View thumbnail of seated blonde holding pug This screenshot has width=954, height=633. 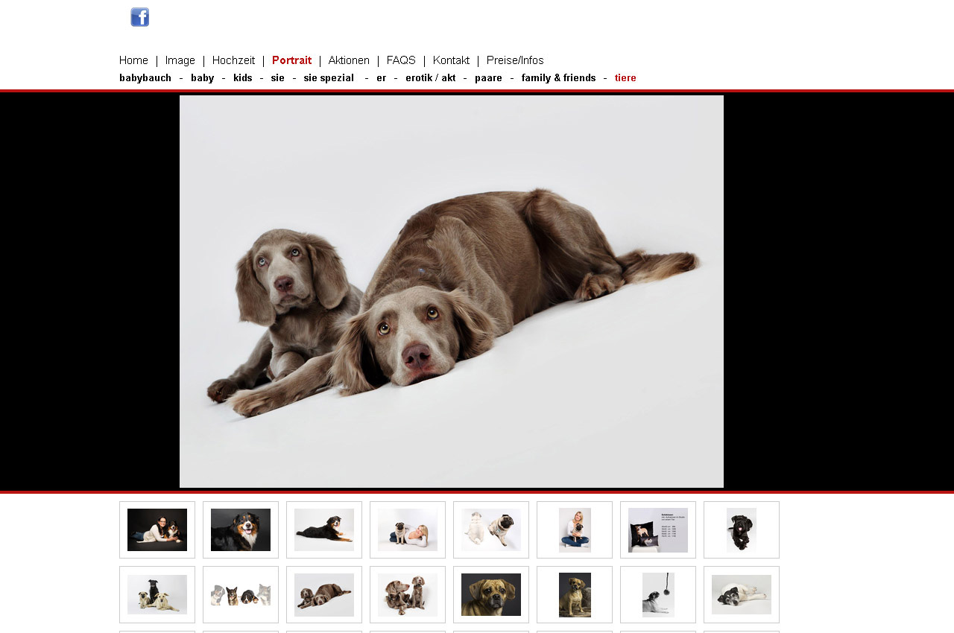pos(575,529)
